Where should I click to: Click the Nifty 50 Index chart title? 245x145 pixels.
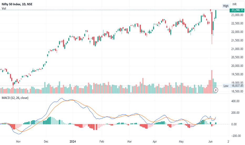click(17, 4)
